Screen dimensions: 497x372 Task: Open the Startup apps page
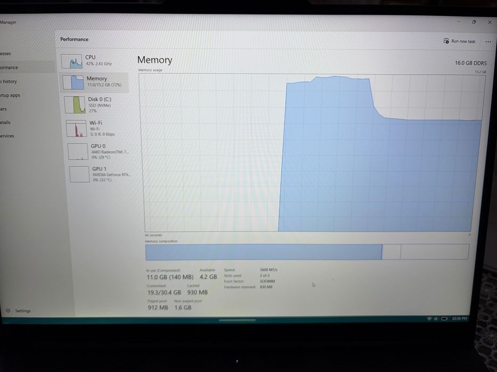pyautogui.click(x=10, y=95)
